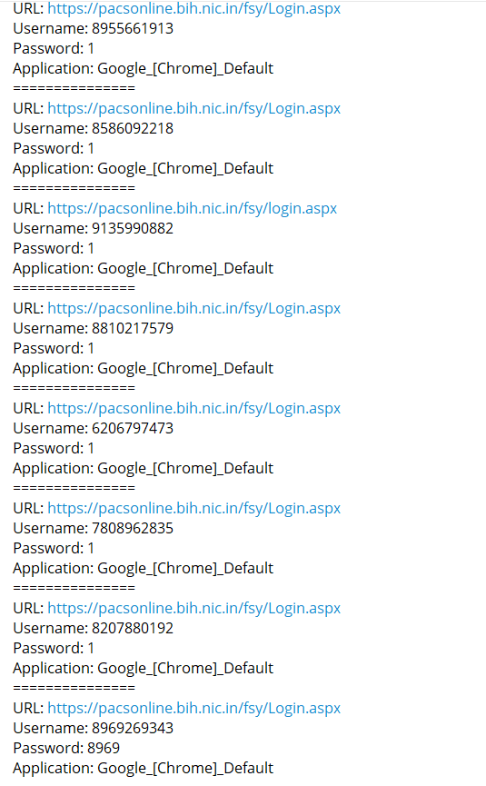Open the login link above username ending 7473
Viewport: 486px width, 786px height.
[193, 408]
